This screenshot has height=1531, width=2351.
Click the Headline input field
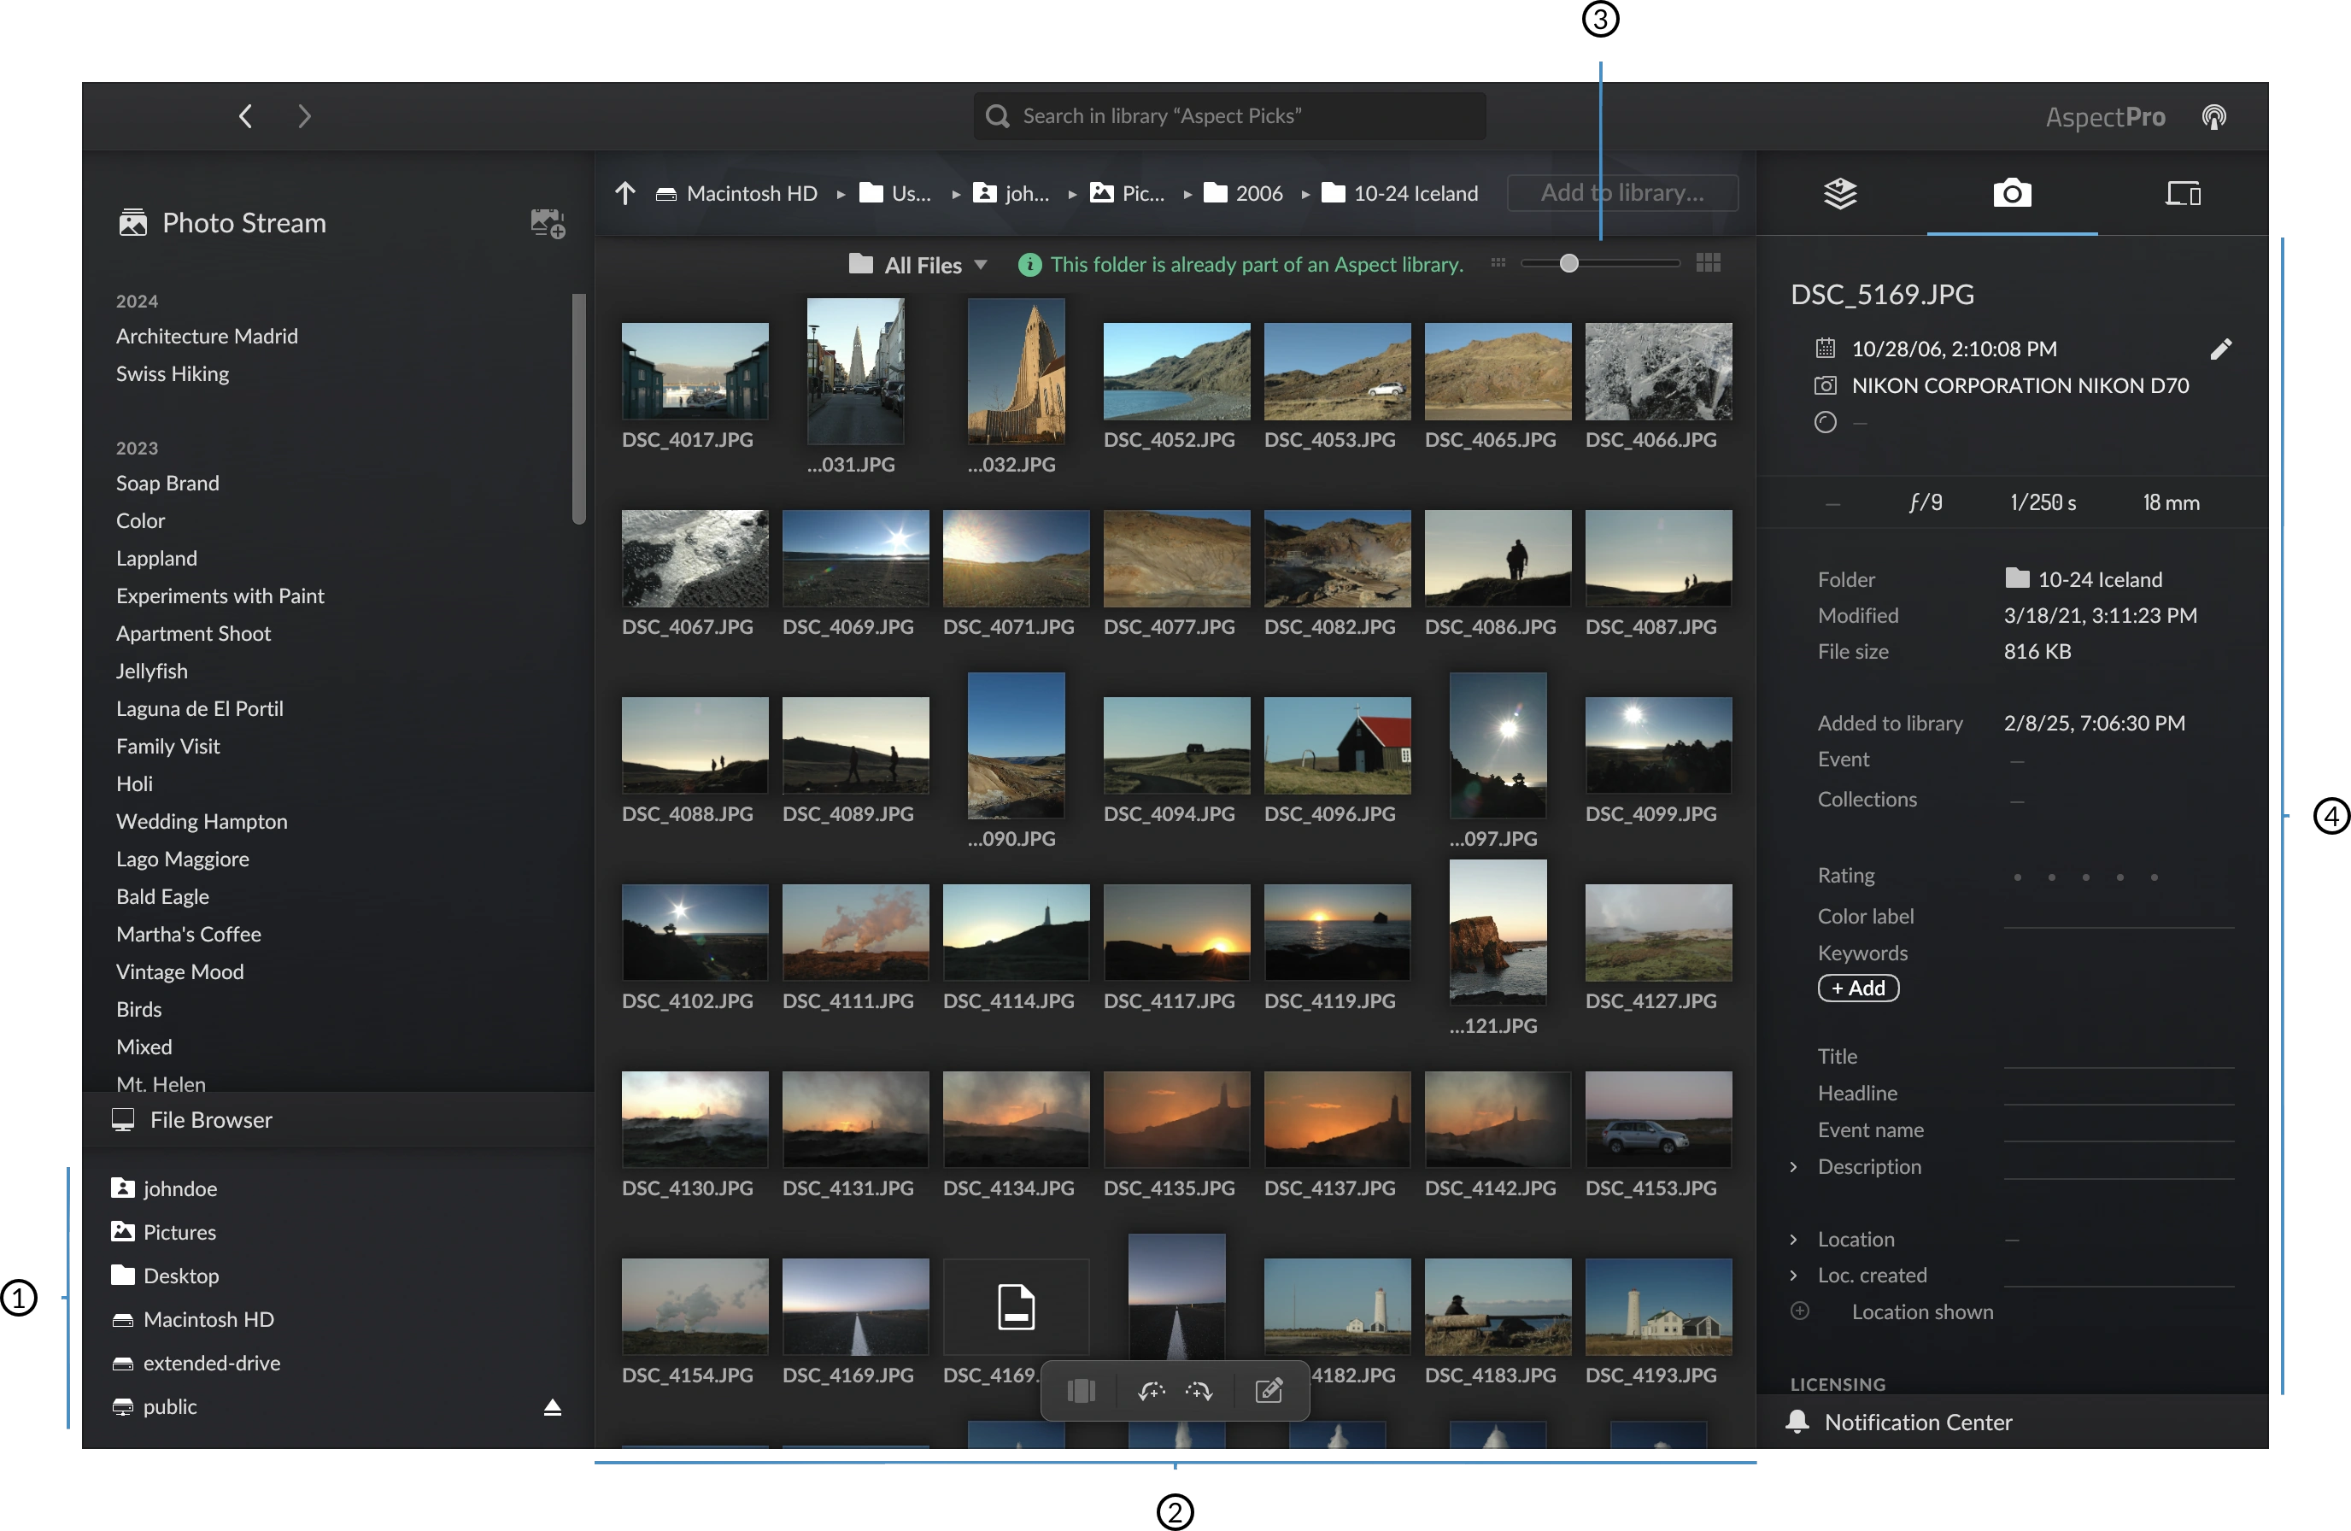[2118, 1092]
